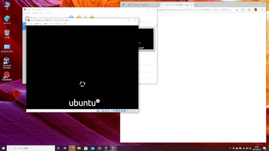Open the PC desktop icon

click(7, 5)
